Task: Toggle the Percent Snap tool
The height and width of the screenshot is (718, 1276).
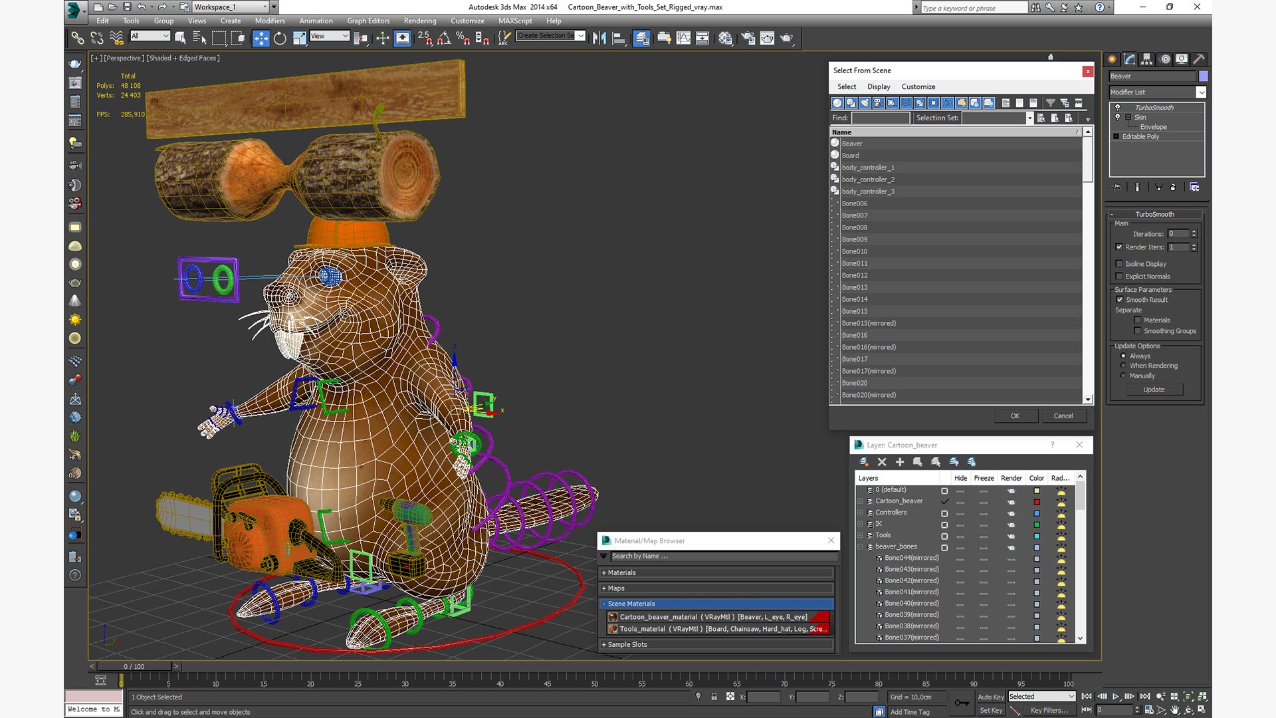Action: (463, 38)
